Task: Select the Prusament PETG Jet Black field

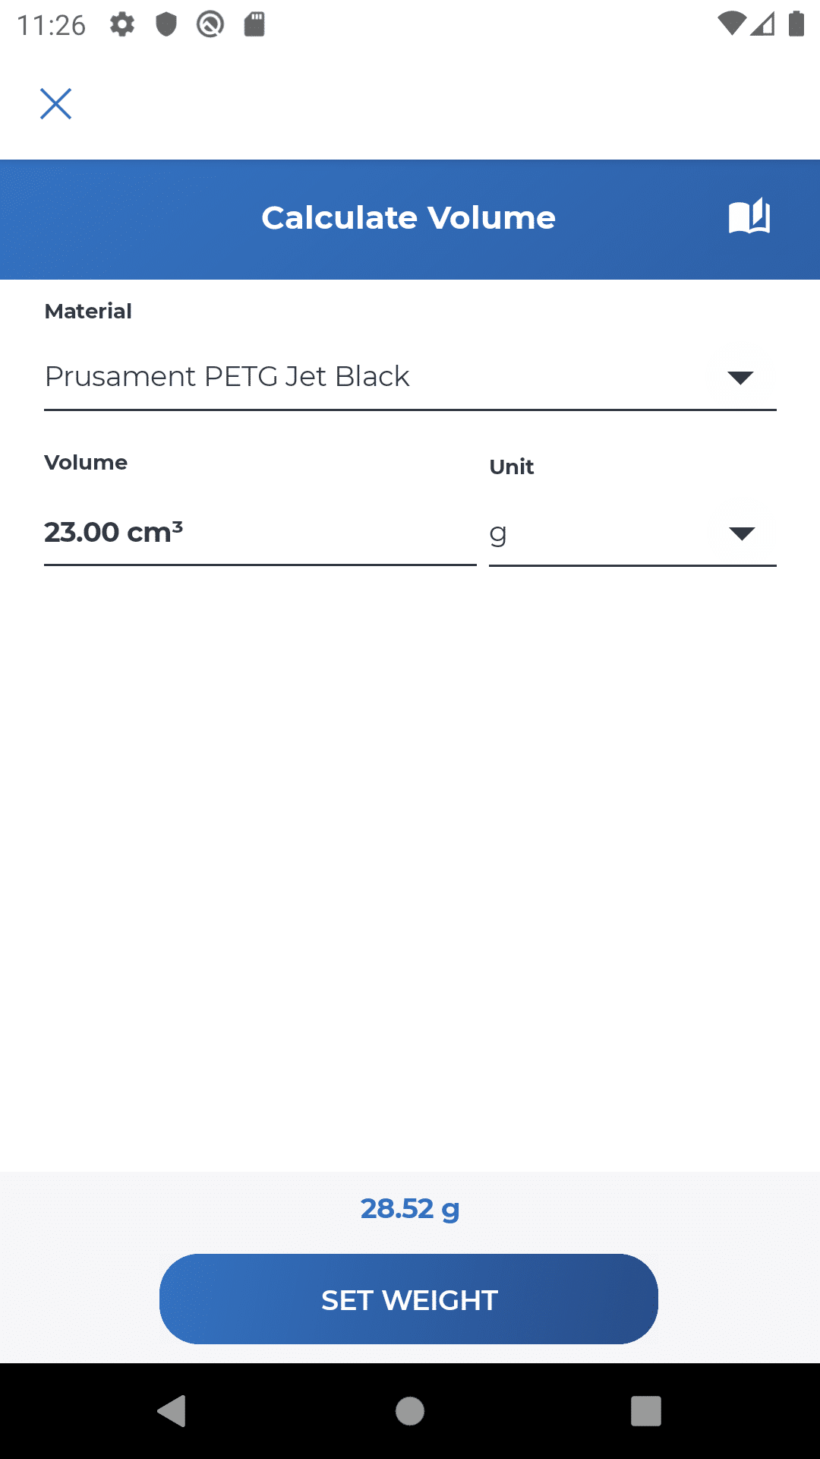Action: pyautogui.click(x=410, y=377)
